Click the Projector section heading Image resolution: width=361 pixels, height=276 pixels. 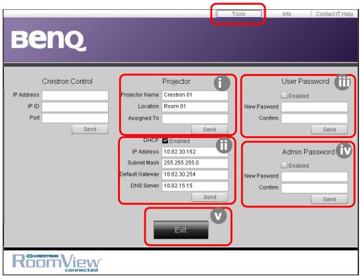[176, 81]
